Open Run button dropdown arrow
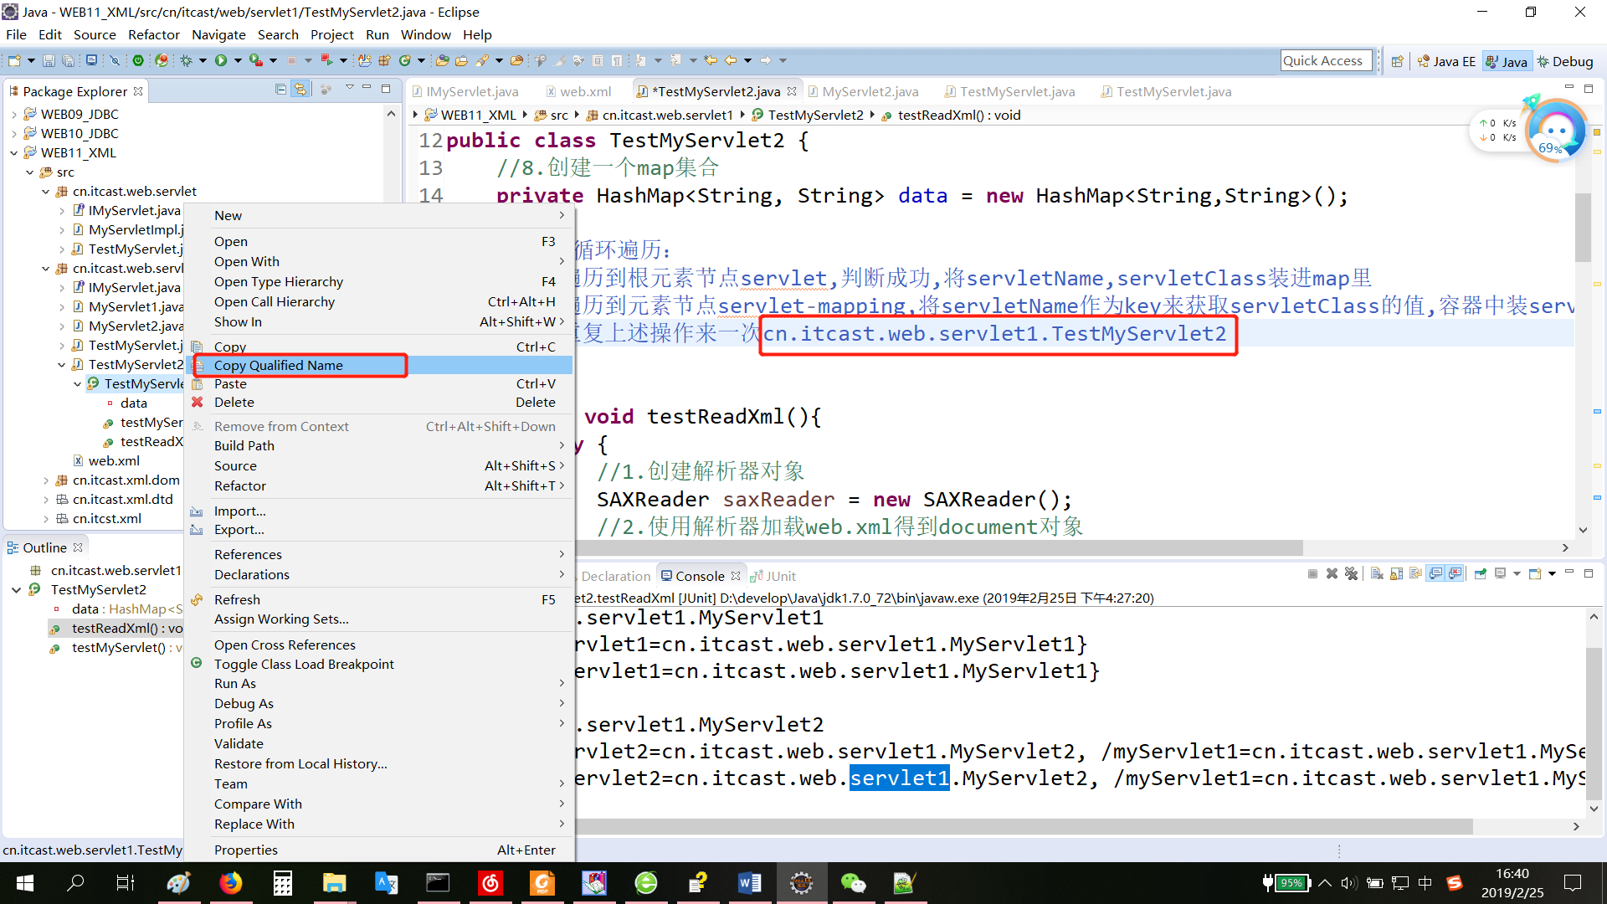Screen dimensions: 1607x904 238,60
